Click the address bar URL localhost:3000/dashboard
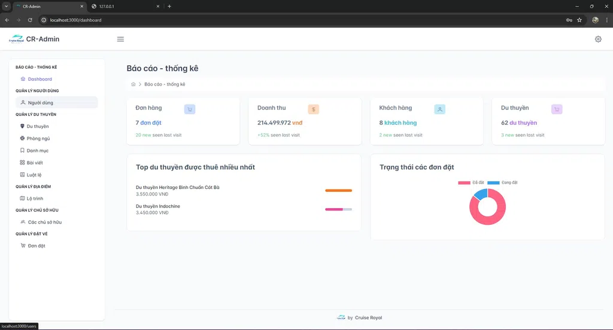613x330 pixels. (x=75, y=20)
